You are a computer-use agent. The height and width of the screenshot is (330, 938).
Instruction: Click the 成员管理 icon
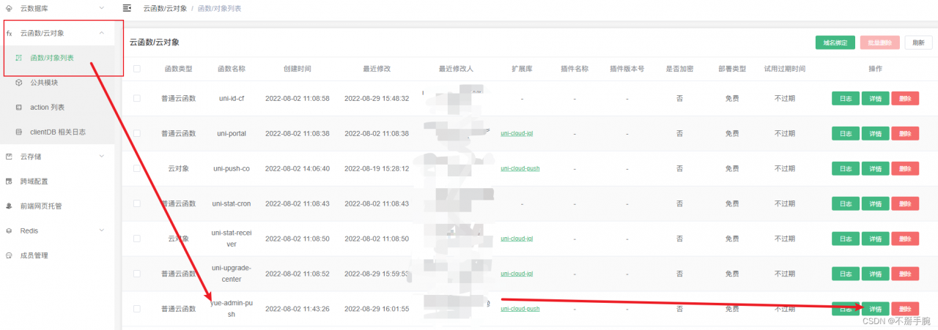9,255
